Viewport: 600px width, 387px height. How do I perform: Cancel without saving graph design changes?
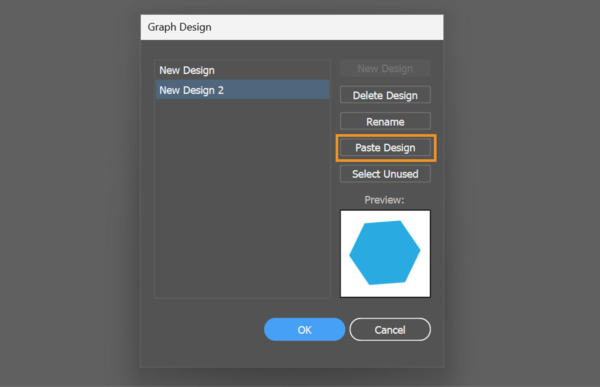point(390,329)
